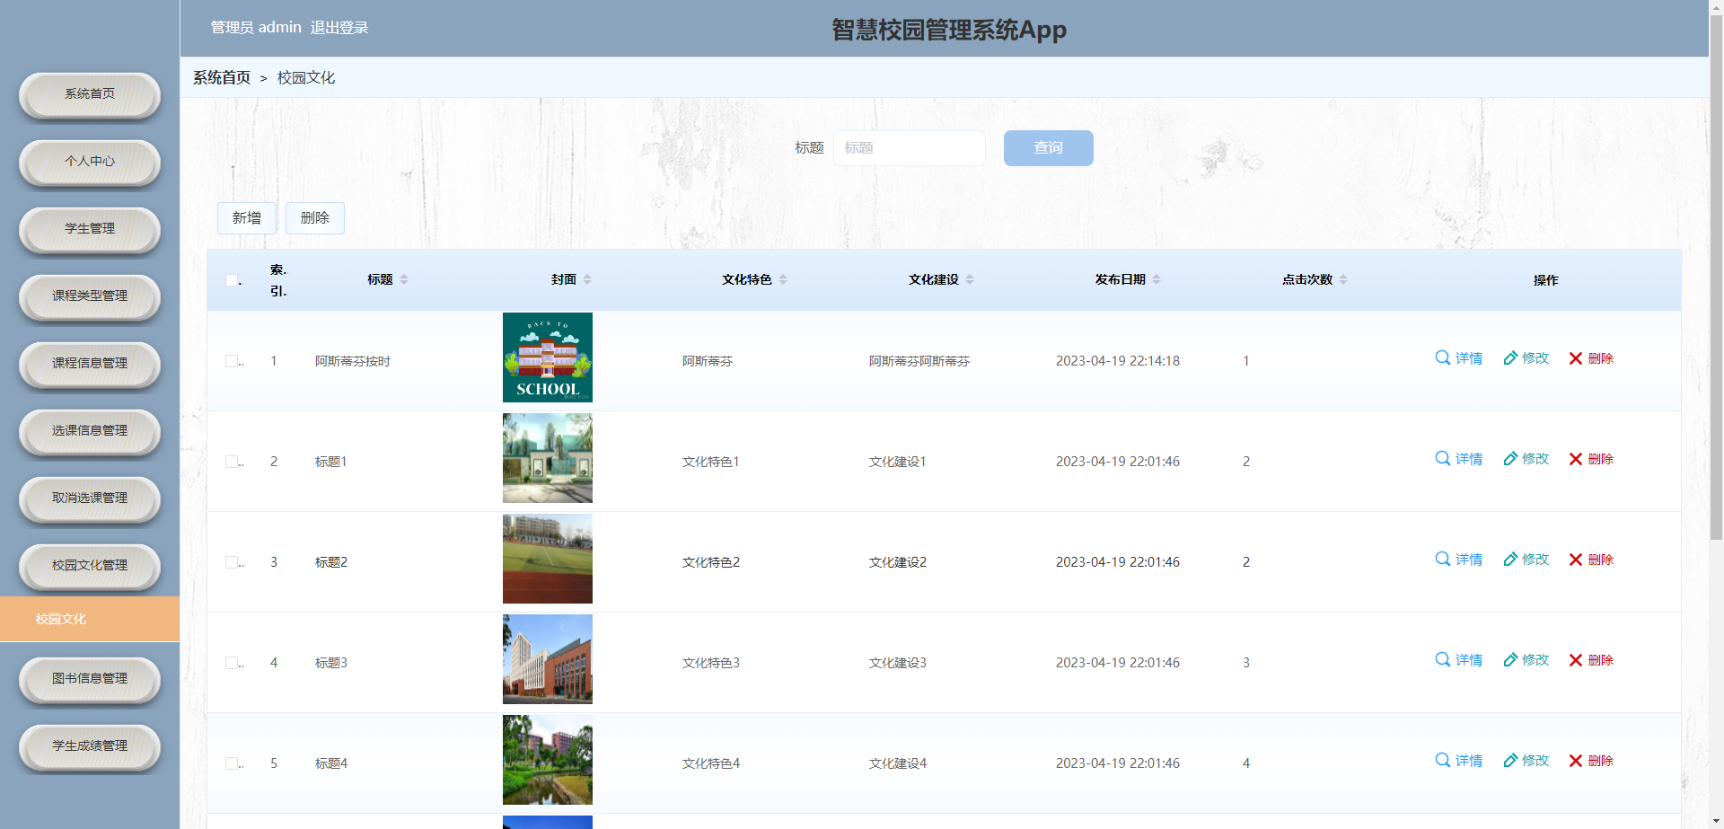The image size is (1724, 829).
Task: Click the blue 查询 search button
Action: tap(1048, 147)
